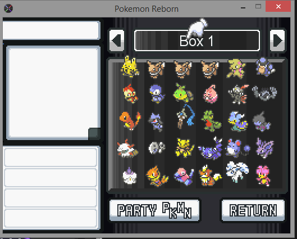The width and height of the screenshot is (297, 239).
Task: Select the Nidoran purple sprite
Action: pyautogui.click(x=264, y=148)
